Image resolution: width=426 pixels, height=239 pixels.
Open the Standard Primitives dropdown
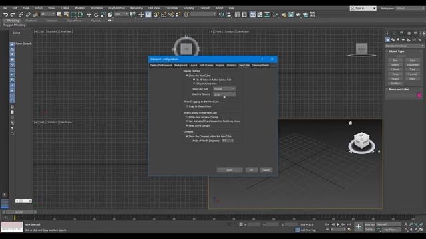coord(404,46)
